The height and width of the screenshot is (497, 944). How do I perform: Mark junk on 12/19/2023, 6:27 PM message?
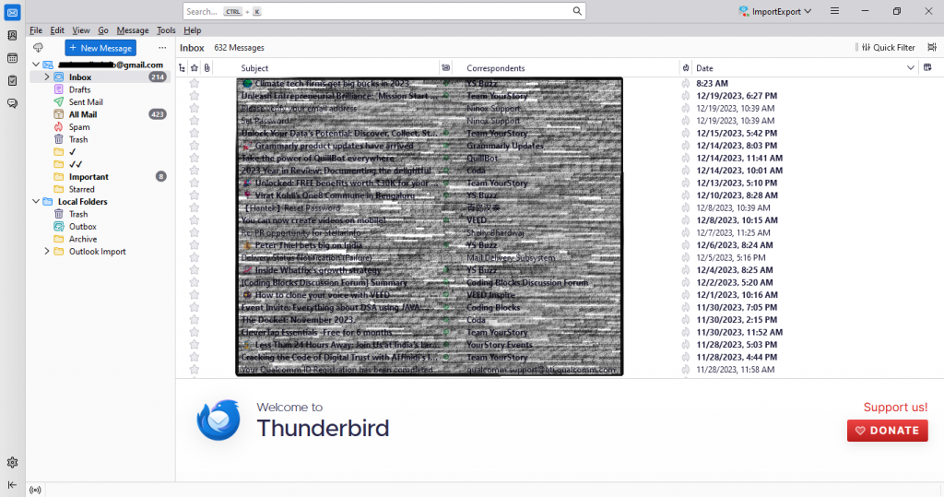[686, 96]
